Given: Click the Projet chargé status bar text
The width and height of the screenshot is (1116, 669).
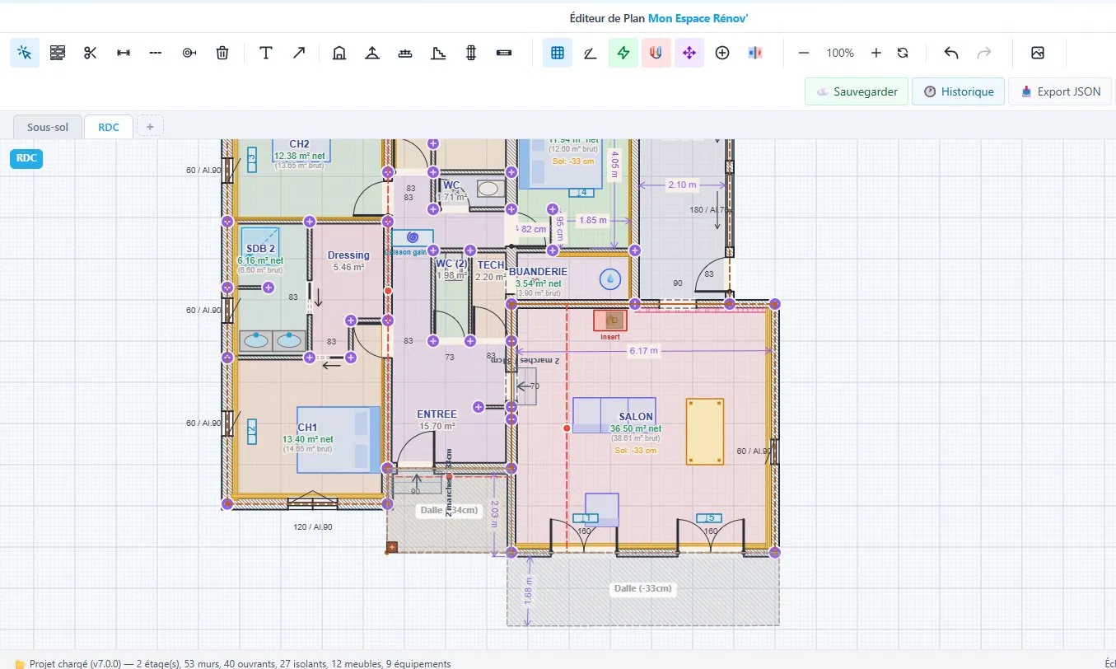Looking at the screenshot, I should click(240, 663).
